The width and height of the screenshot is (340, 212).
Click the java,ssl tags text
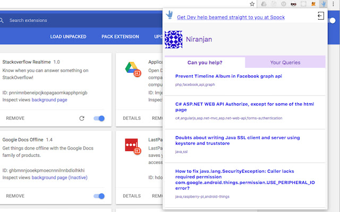[181, 152]
